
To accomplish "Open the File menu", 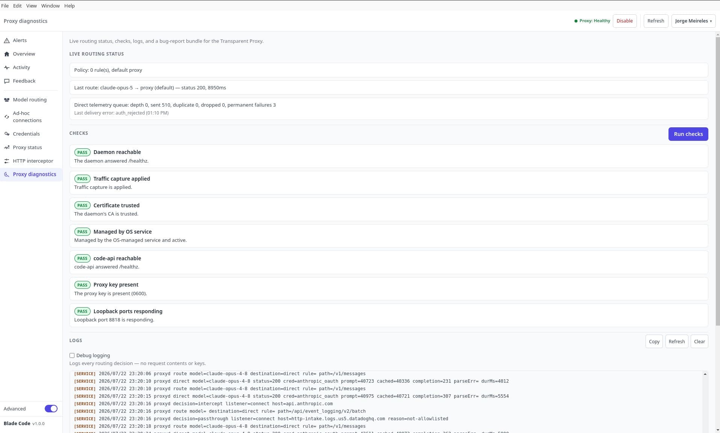I will click(5, 6).
